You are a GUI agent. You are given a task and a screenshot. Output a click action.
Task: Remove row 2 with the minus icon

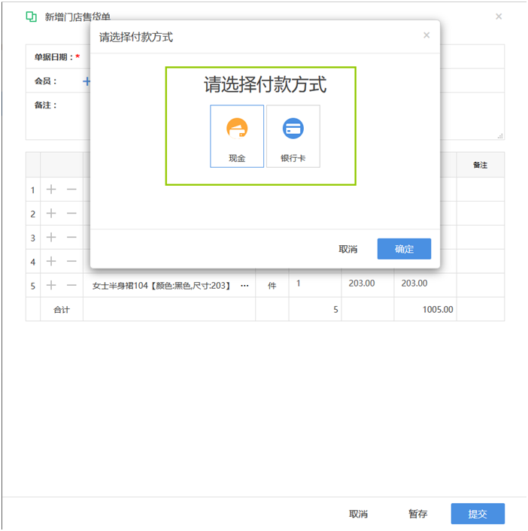(x=71, y=214)
